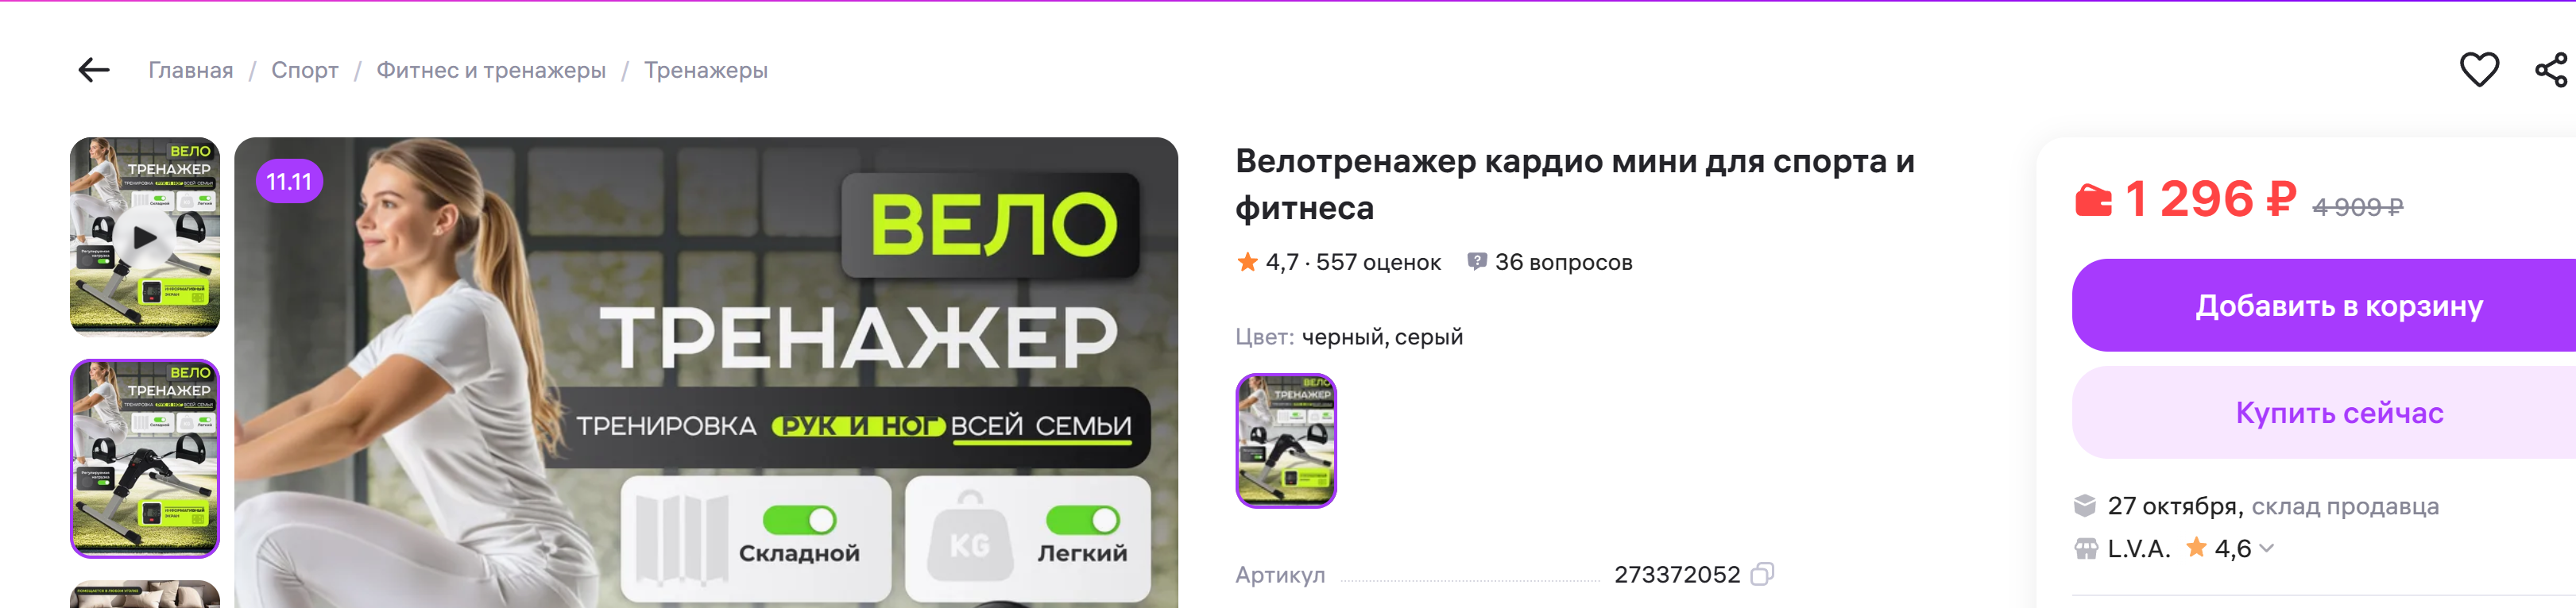Image resolution: width=2576 pixels, height=608 pixels.
Task: Click the delivery box icon by 27 октября
Action: [2085, 506]
